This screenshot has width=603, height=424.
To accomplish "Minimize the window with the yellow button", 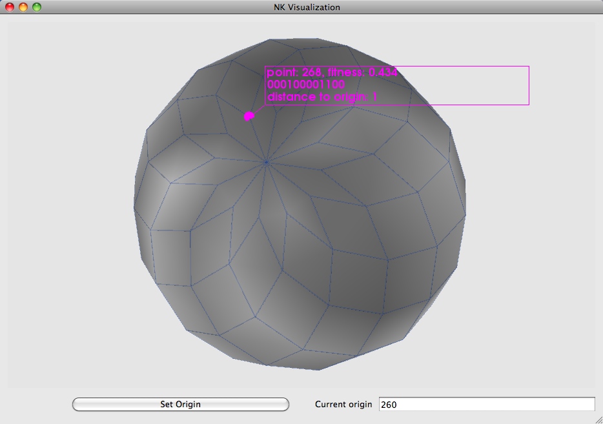I will point(23,7).
